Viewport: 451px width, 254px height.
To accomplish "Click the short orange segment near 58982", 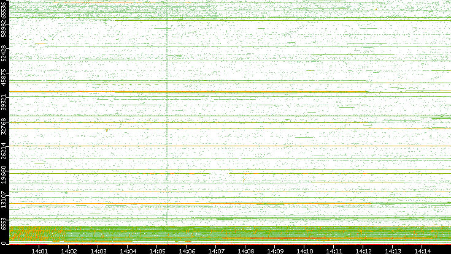I will coord(41,43).
